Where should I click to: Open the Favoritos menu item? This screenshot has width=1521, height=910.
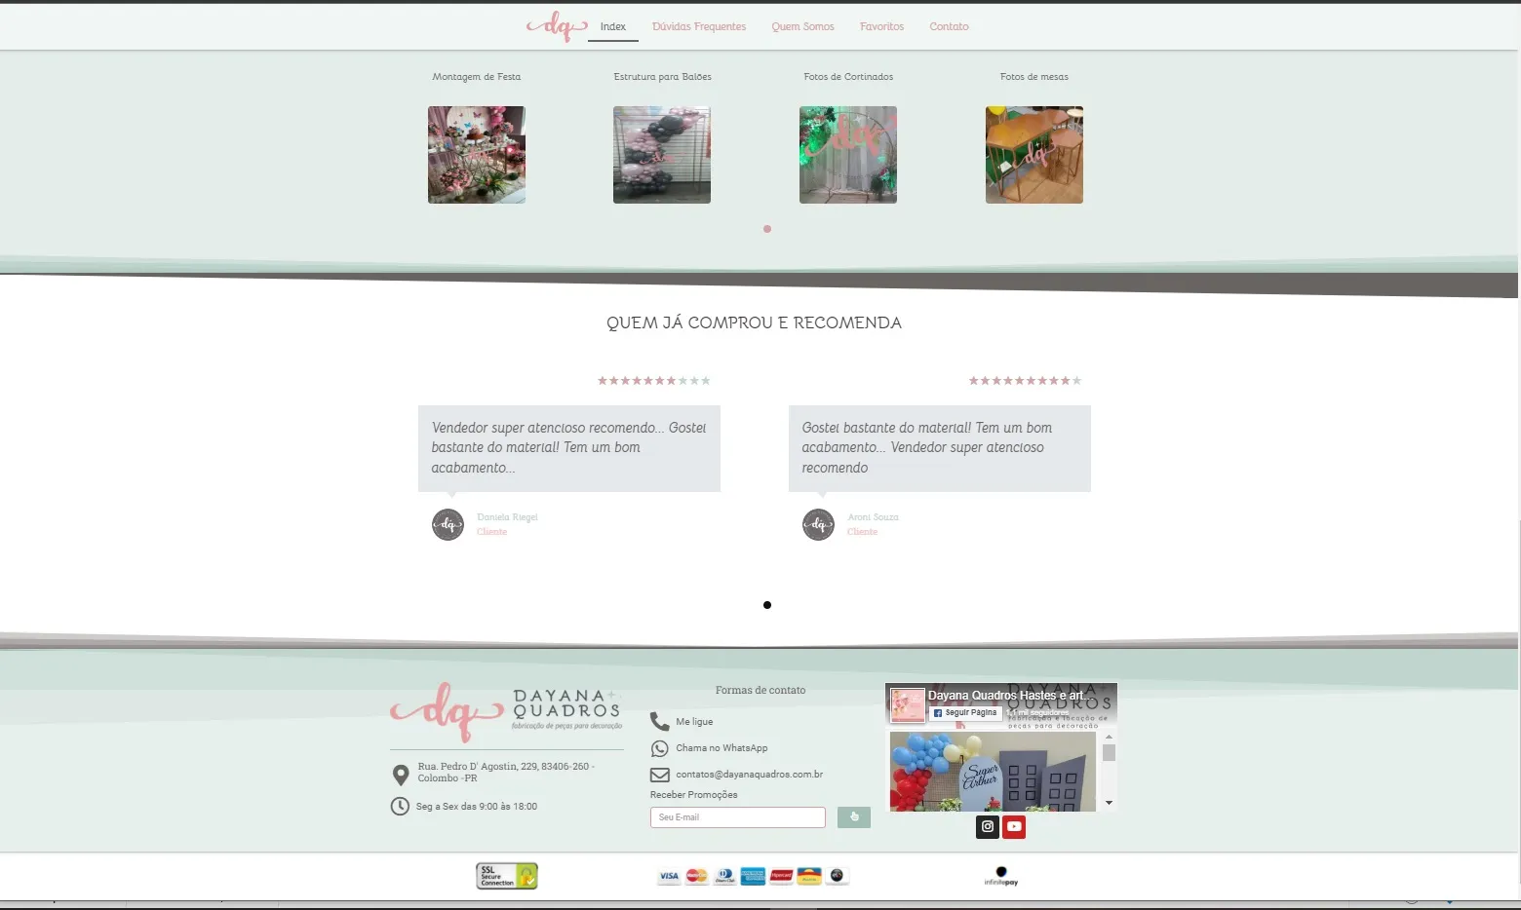881,27
